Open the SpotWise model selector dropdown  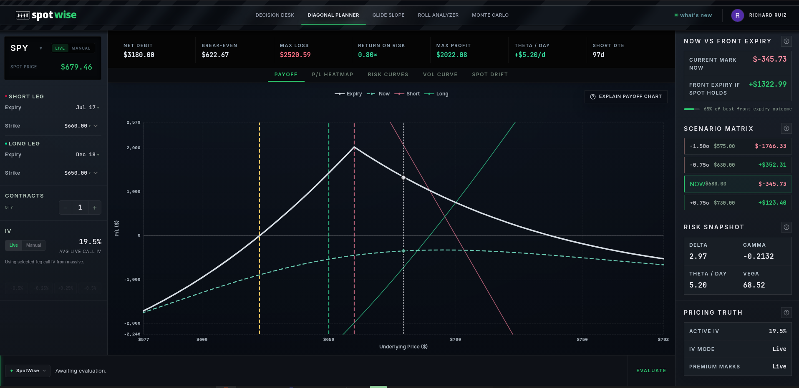(x=28, y=371)
